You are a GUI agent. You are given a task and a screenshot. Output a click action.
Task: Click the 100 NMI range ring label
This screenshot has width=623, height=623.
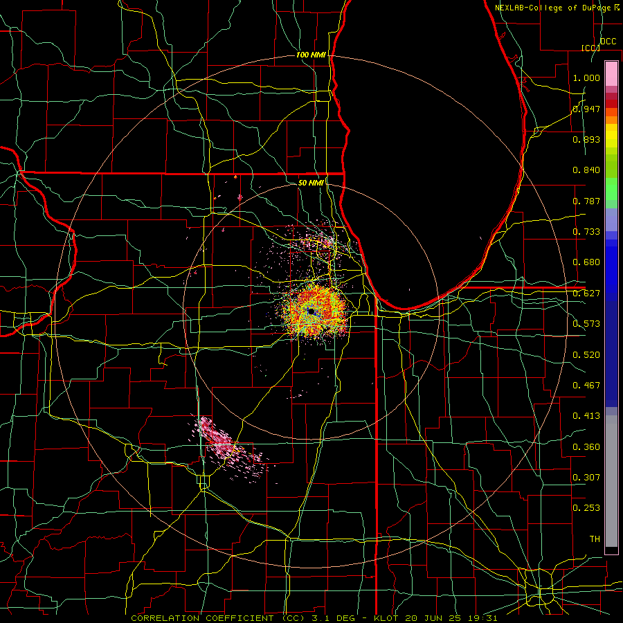click(x=311, y=55)
